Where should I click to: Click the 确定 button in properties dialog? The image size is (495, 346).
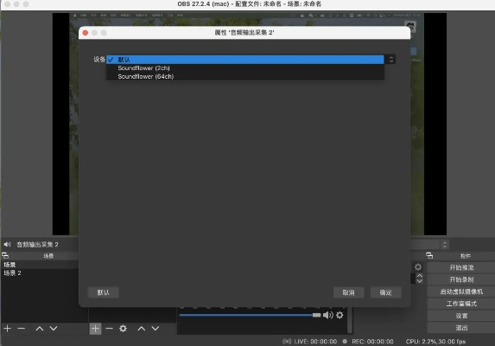click(x=385, y=292)
